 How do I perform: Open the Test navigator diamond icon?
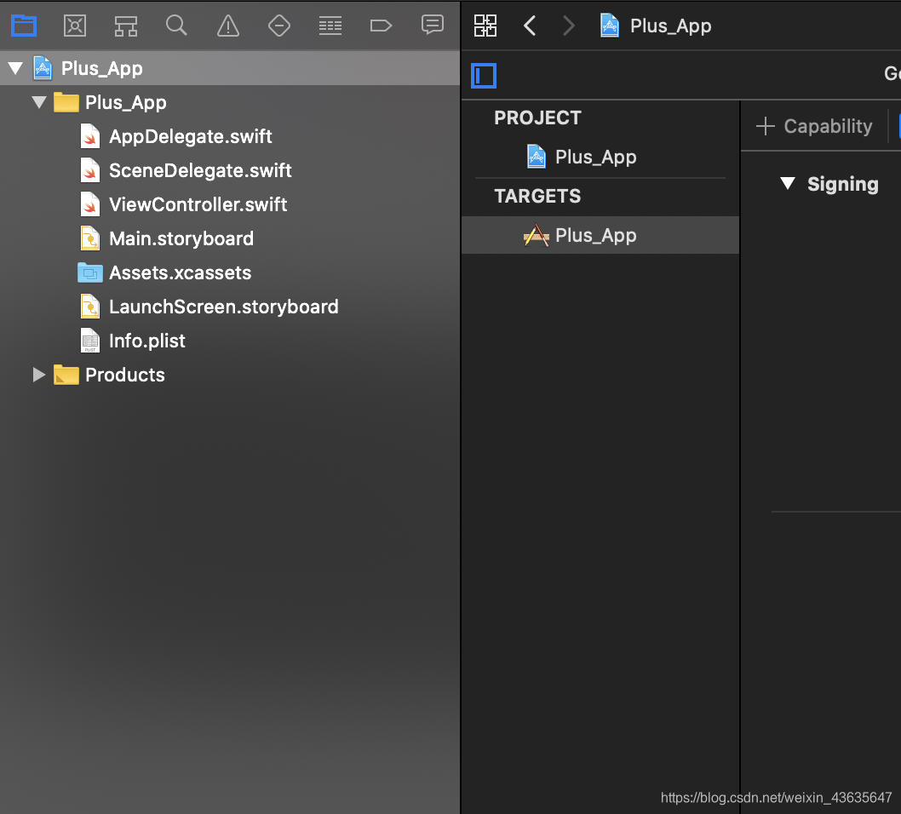pyautogui.click(x=279, y=26)
